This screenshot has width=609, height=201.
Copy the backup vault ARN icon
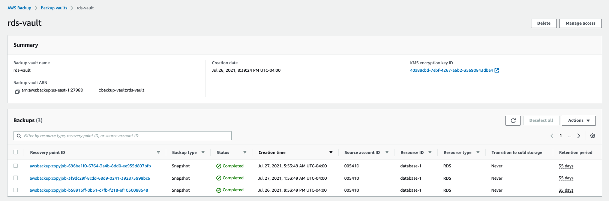pos(17,92)
